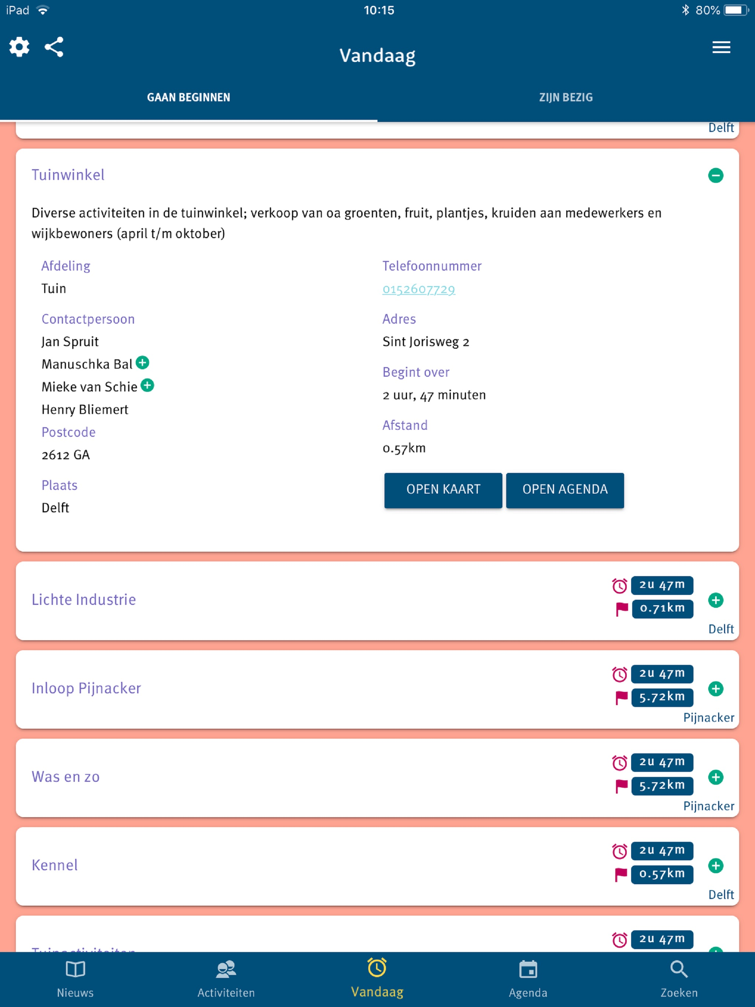Show details for Mieke van Schie
Image resolution: width=755 pixels, height=1007 pixels.
click(x=147, y=386)
